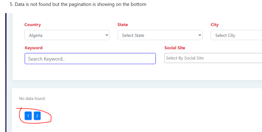Click the No data found message
262x132 pixels.
point(32,99)
